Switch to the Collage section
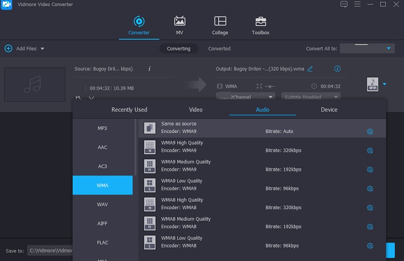Screen dimensions: 404x261 pyautogui.click(x=220, y=26)
